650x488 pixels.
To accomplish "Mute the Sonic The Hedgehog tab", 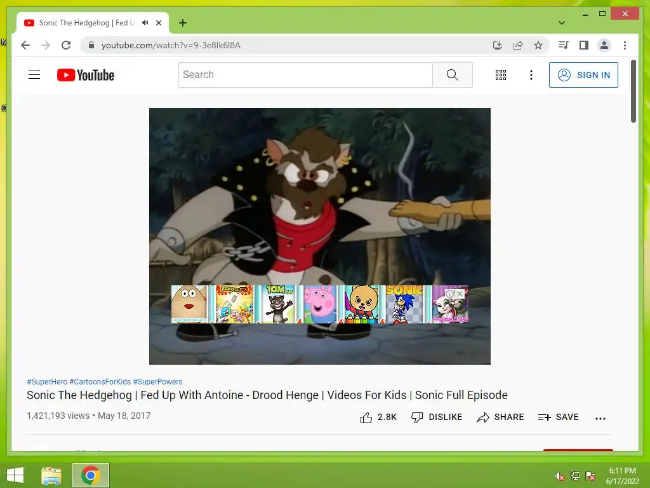I will click(145, 23).
